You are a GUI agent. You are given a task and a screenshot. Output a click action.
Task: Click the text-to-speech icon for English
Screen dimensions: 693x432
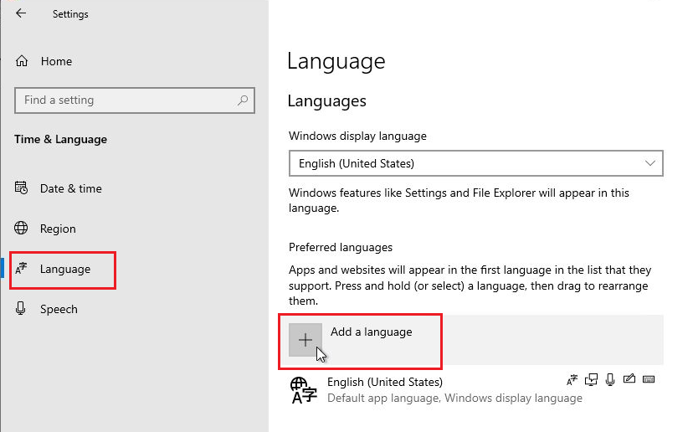592,379
